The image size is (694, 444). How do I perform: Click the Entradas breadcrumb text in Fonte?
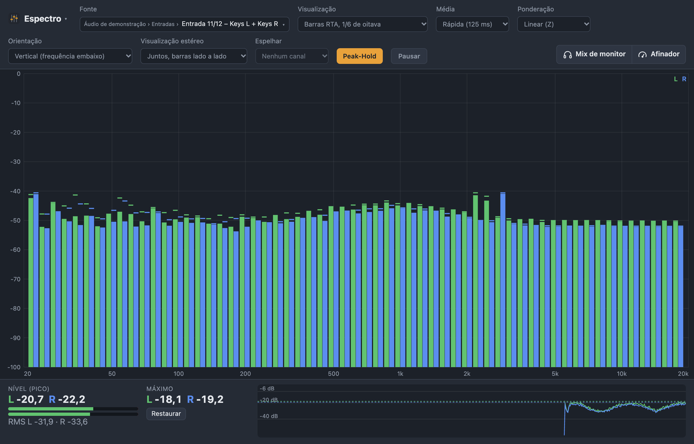coord(163,24)
